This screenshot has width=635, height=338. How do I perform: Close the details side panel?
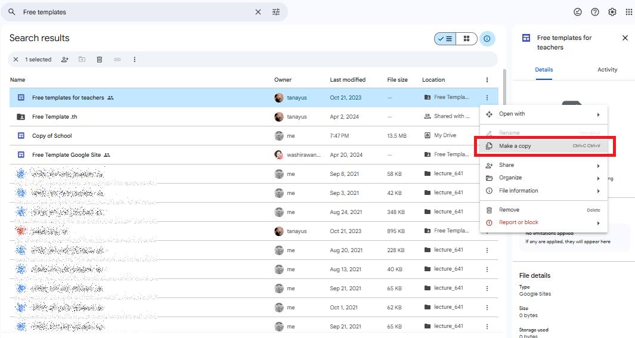click(x=625, y=38)
